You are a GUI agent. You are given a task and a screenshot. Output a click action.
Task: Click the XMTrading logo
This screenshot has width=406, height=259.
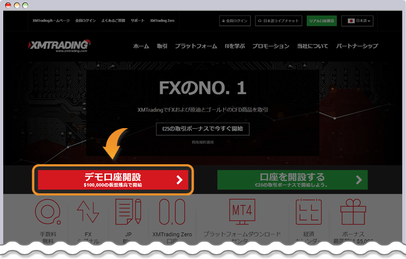(x=59, y=46)
